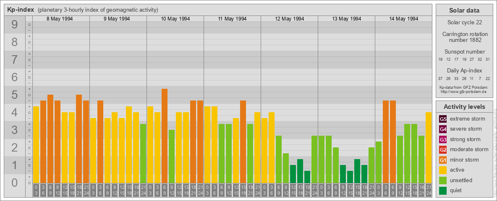The height and width of the screenshot is (201, 497).
Task: Select the G2 moderate storm swatch
Action: (443, 149)
